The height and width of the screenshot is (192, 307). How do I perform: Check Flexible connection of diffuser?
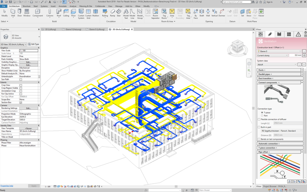[x=259, y=119]
